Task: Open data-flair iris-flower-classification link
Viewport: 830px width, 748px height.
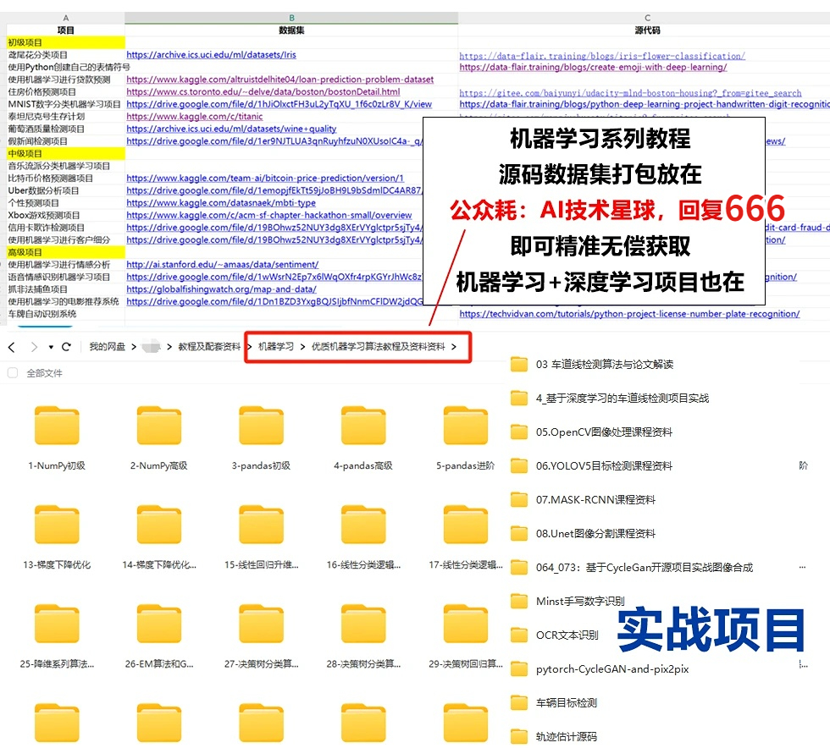Action: (x=602, y=56)
